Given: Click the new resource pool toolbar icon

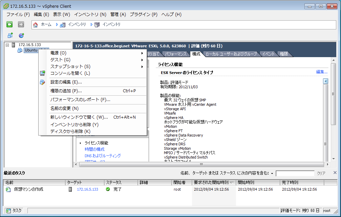Looking at the screenshot, I should pyautogui.click(x=21, y=35).
